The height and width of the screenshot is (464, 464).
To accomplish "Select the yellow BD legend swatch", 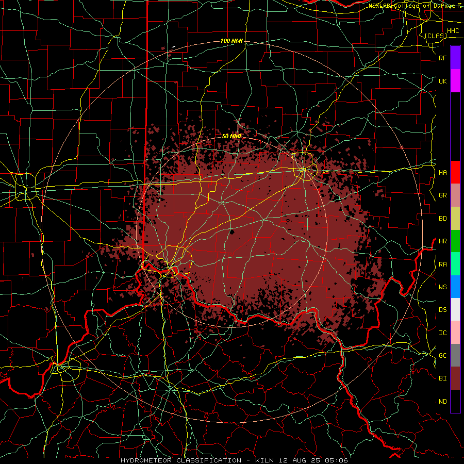I will (455, 219).
